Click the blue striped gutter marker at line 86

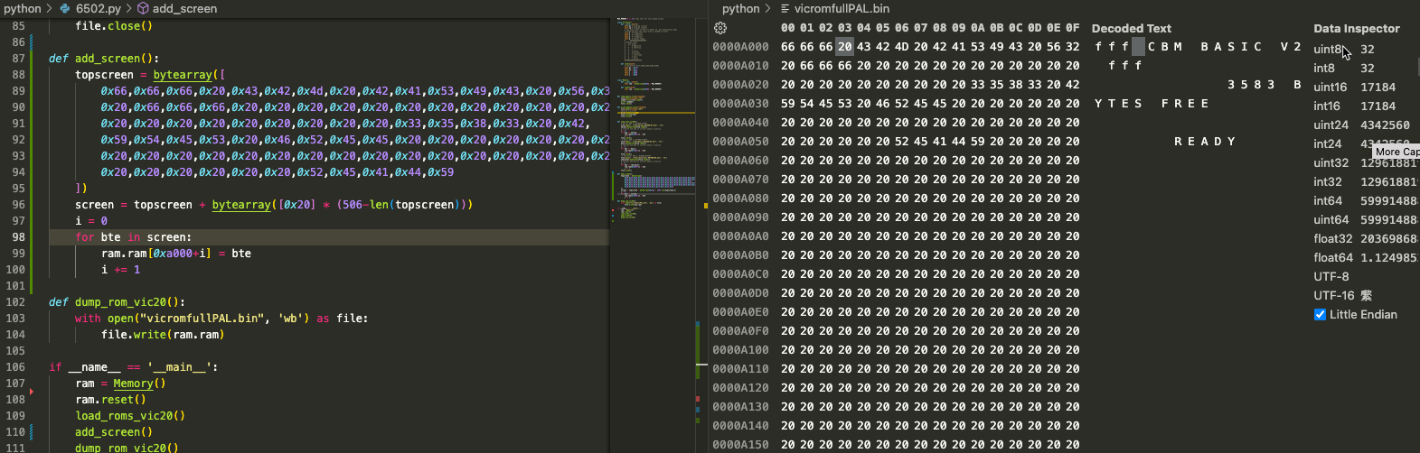coord(32,42)
